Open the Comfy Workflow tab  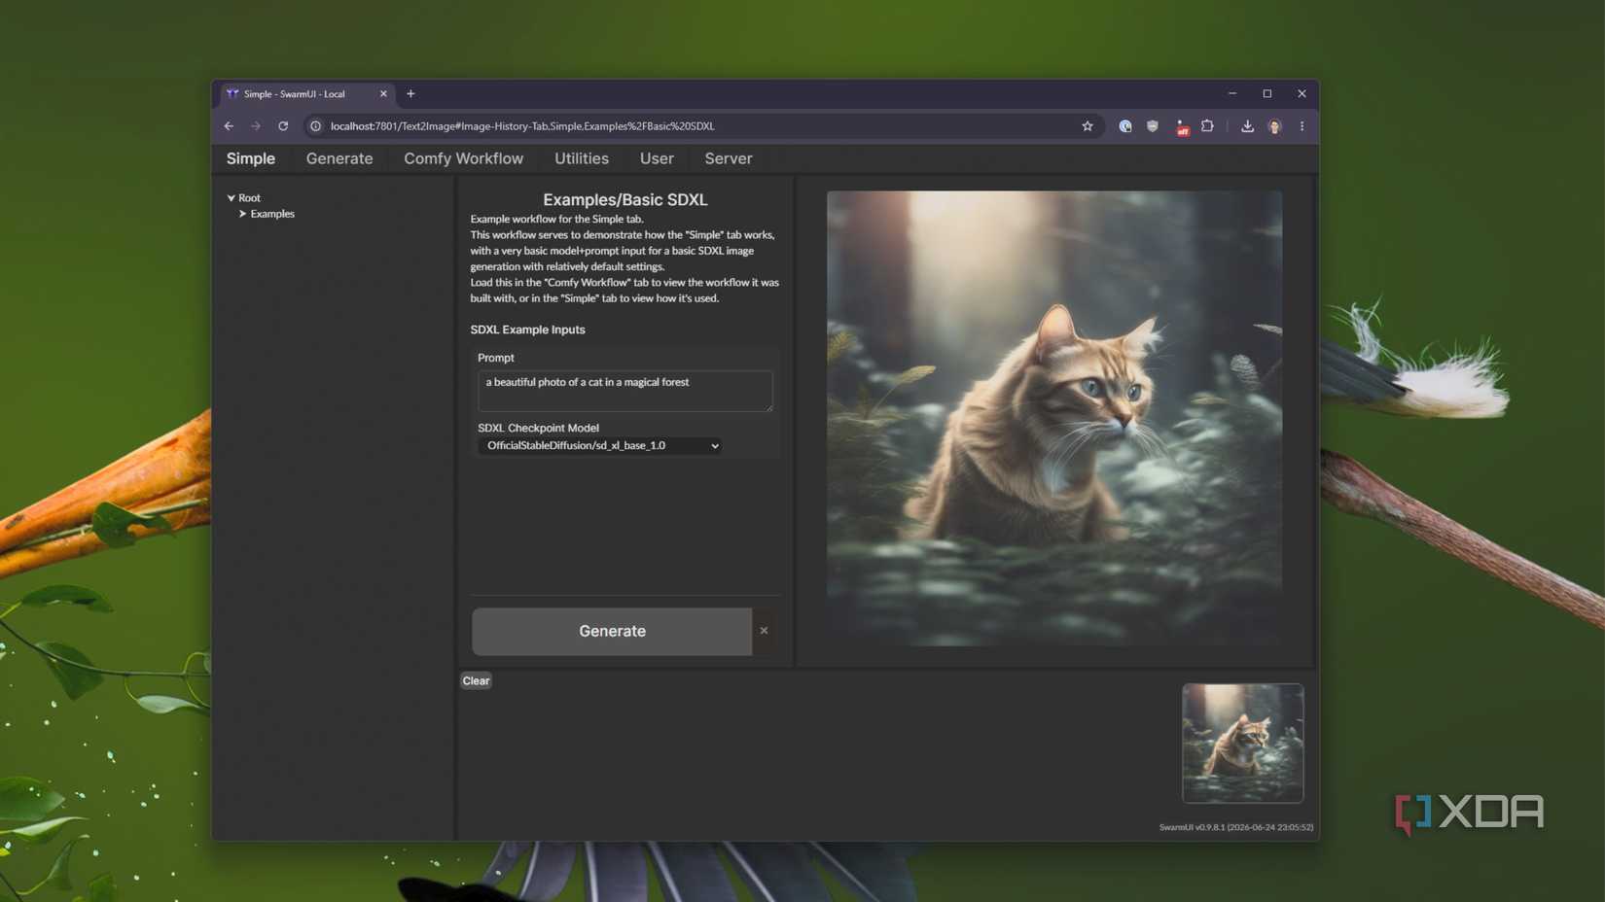[463, 158]
